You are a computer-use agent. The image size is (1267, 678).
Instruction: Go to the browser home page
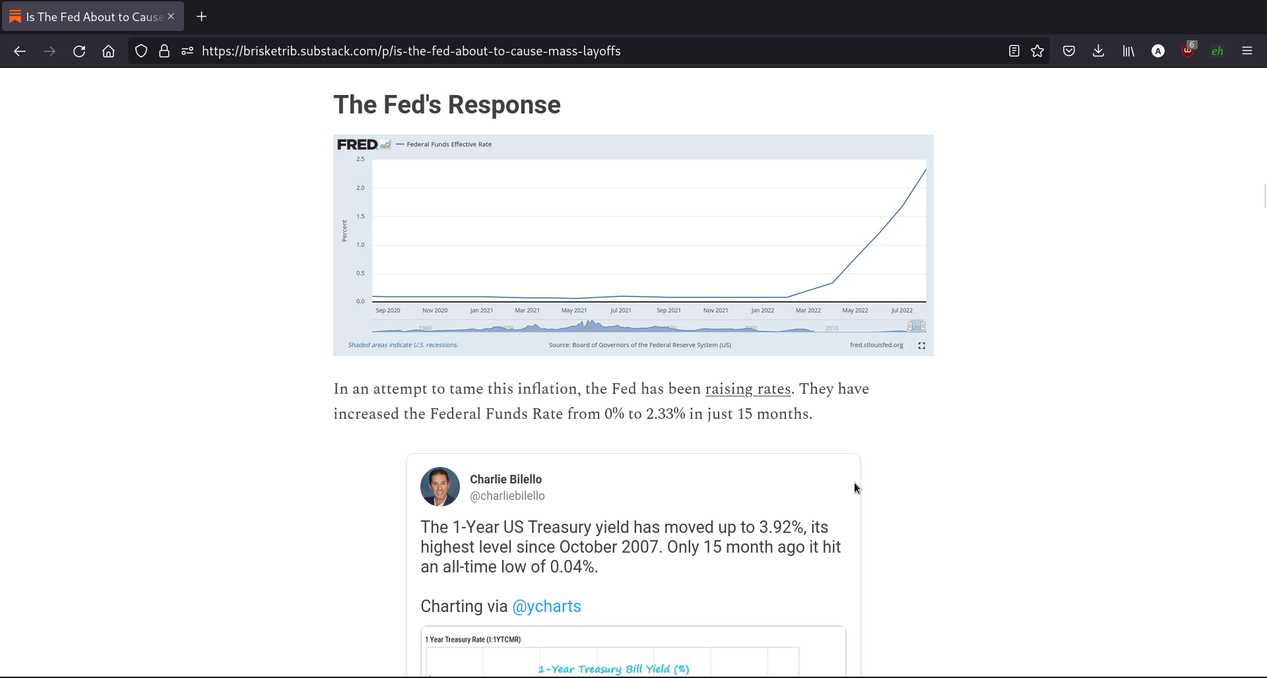[x=108, y=51]
